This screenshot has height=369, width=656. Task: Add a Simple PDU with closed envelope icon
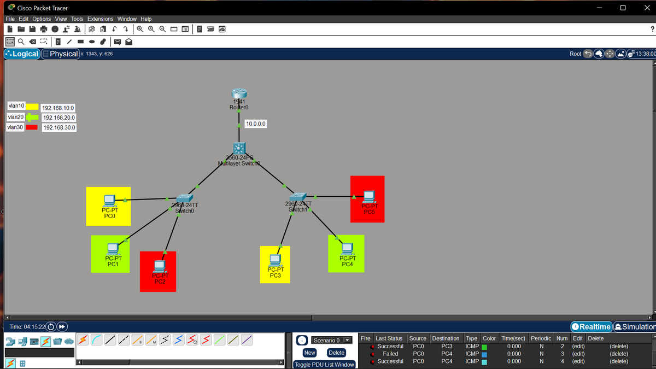[x=117, y=42]
